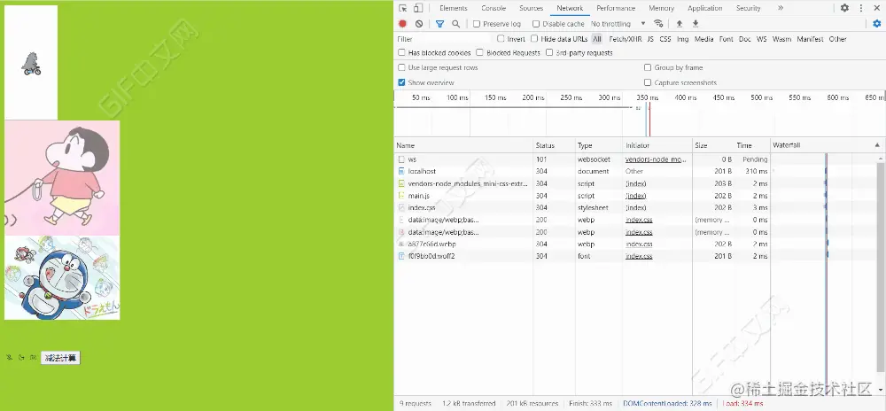Click the main.js file icon
The height and width of the screenshot is (411, 886).
pyautogui.click(x=401, y=196)
